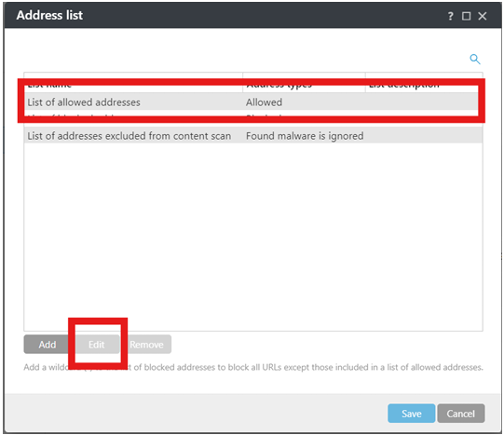Click the Address list title bar
Image resolution: width=504 pixels, height=435 pixels.
pos(225,16)
